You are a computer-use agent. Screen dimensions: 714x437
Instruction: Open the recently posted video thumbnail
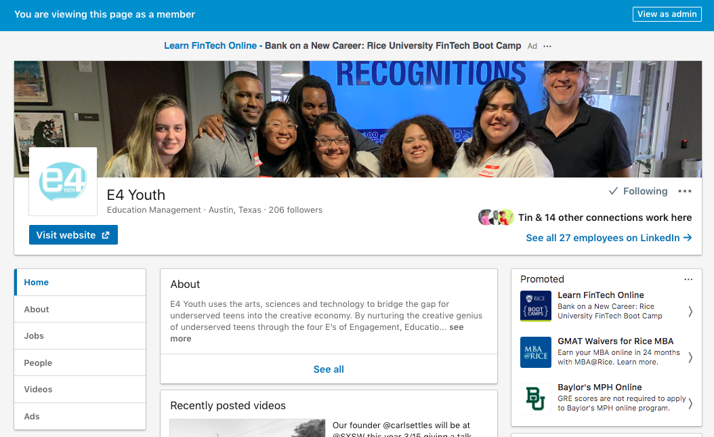click(248, 428)
